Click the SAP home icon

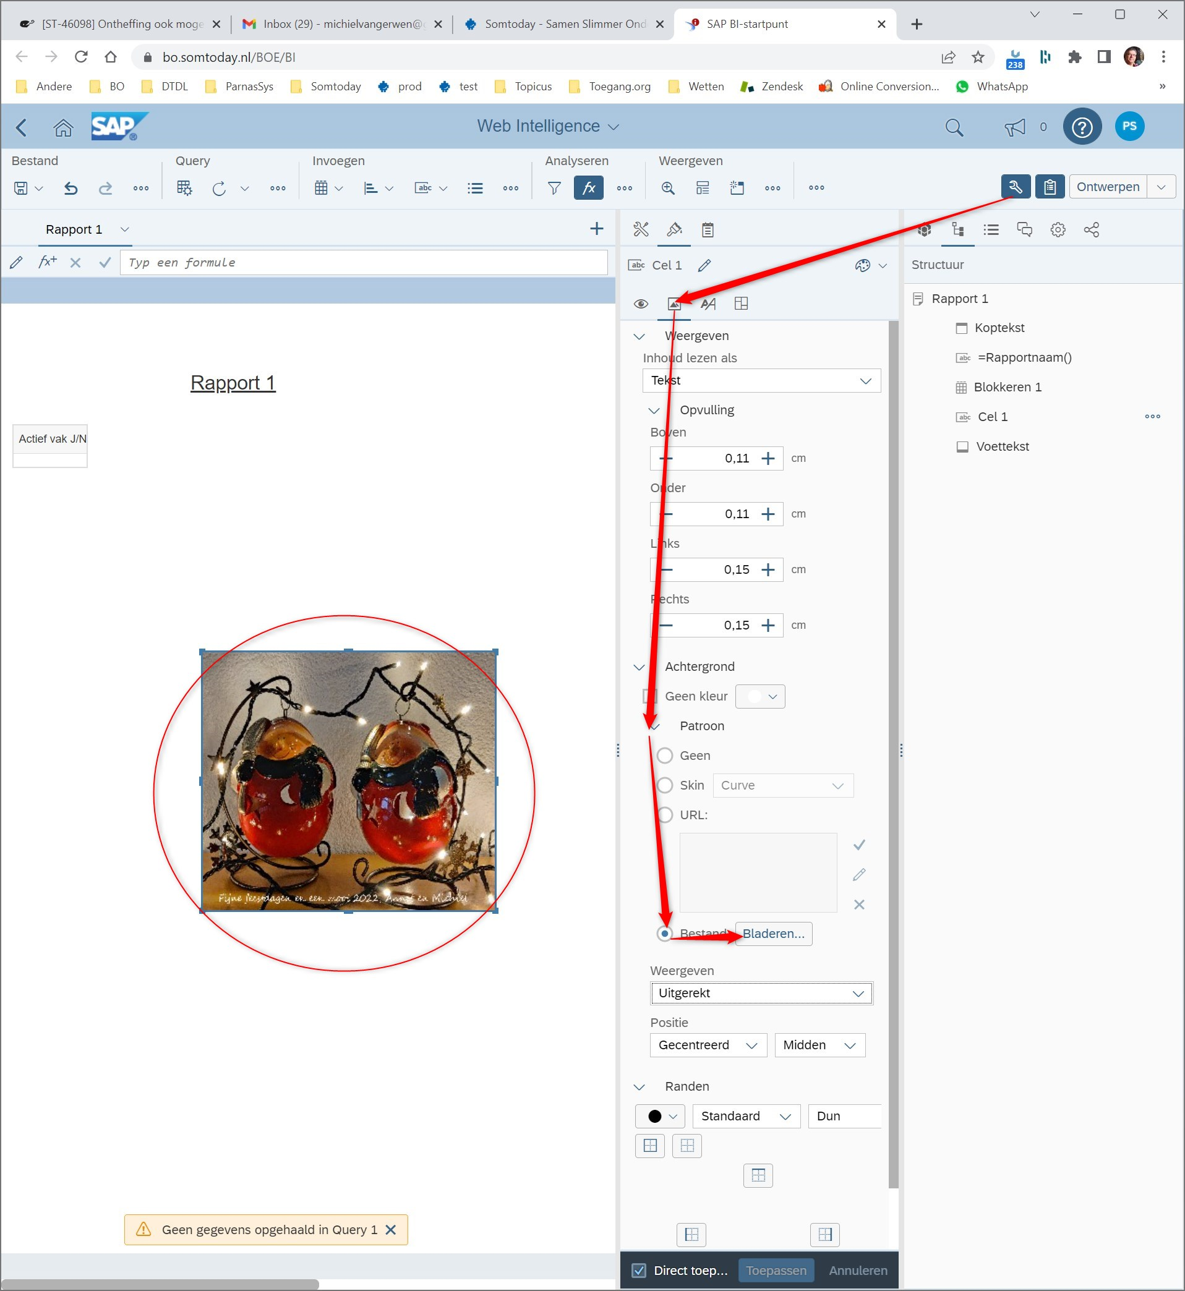(63, 127)
